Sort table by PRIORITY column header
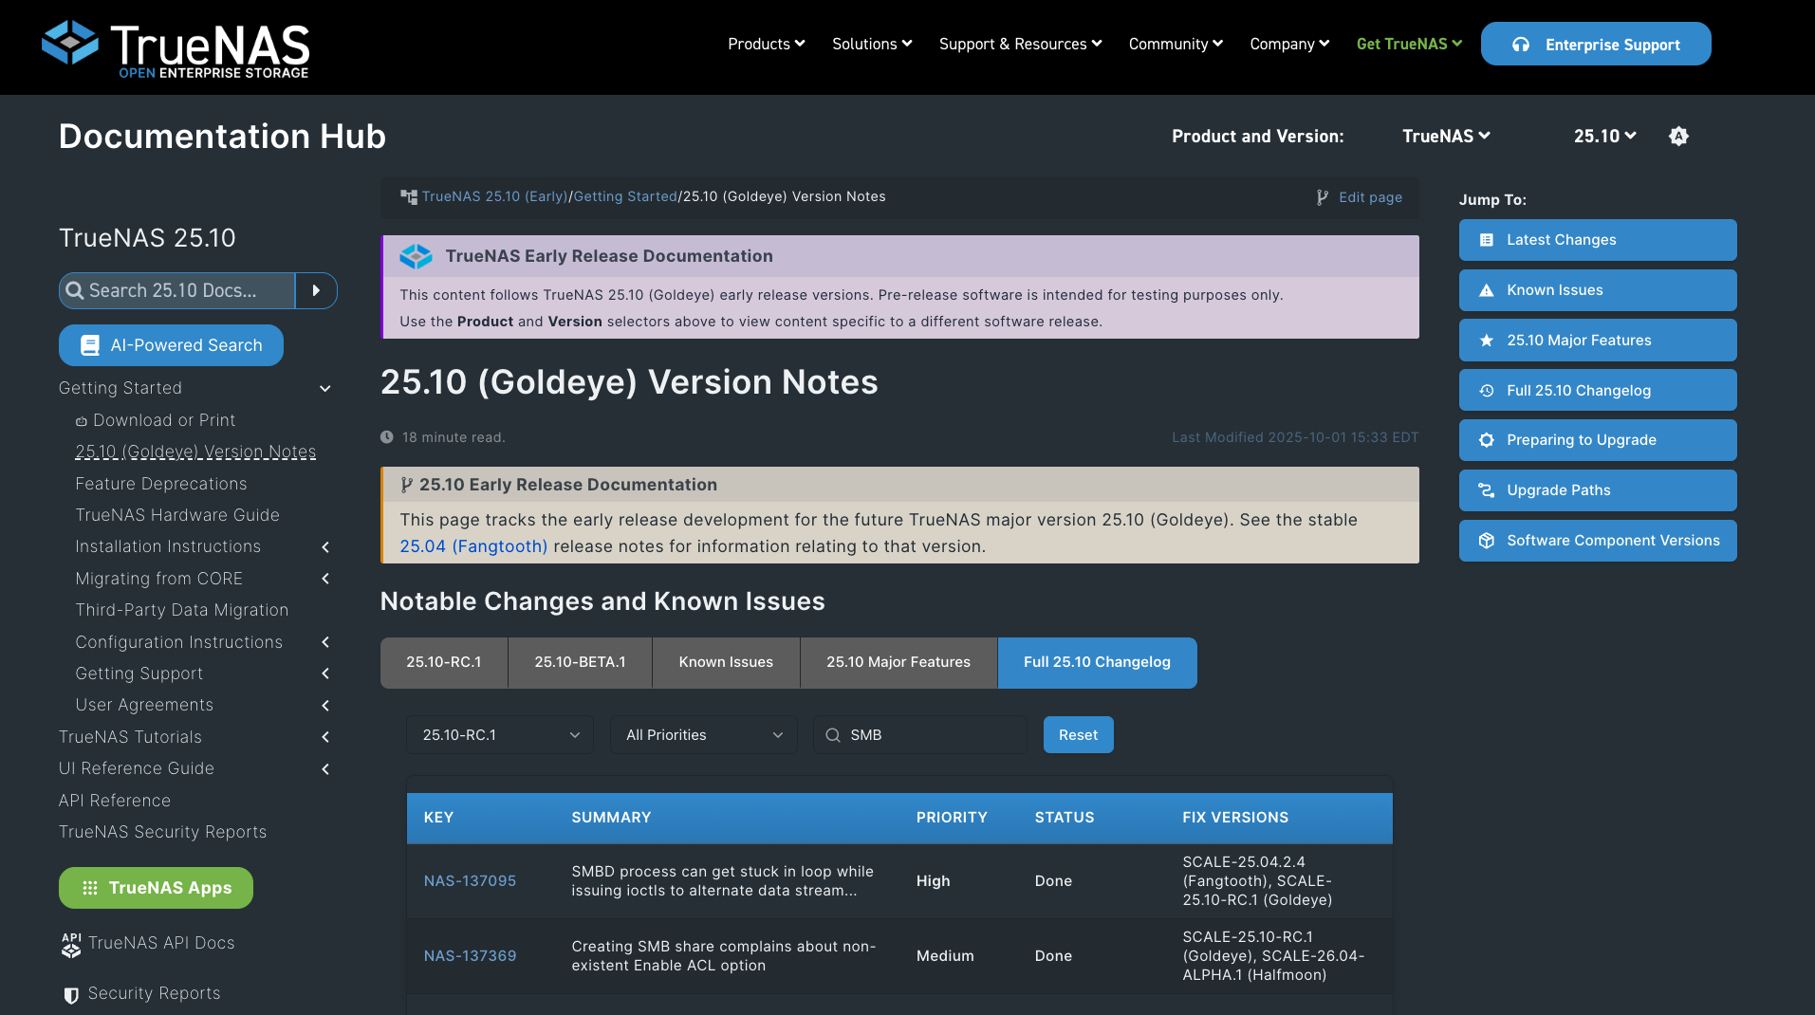 (x=952, y=818)
